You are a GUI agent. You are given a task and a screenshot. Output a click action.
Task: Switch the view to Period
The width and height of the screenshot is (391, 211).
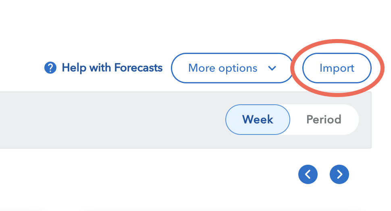click(324, 120)
